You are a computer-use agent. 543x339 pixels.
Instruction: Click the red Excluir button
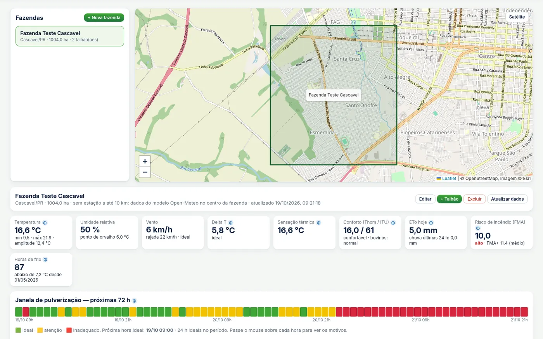(474, 199)
